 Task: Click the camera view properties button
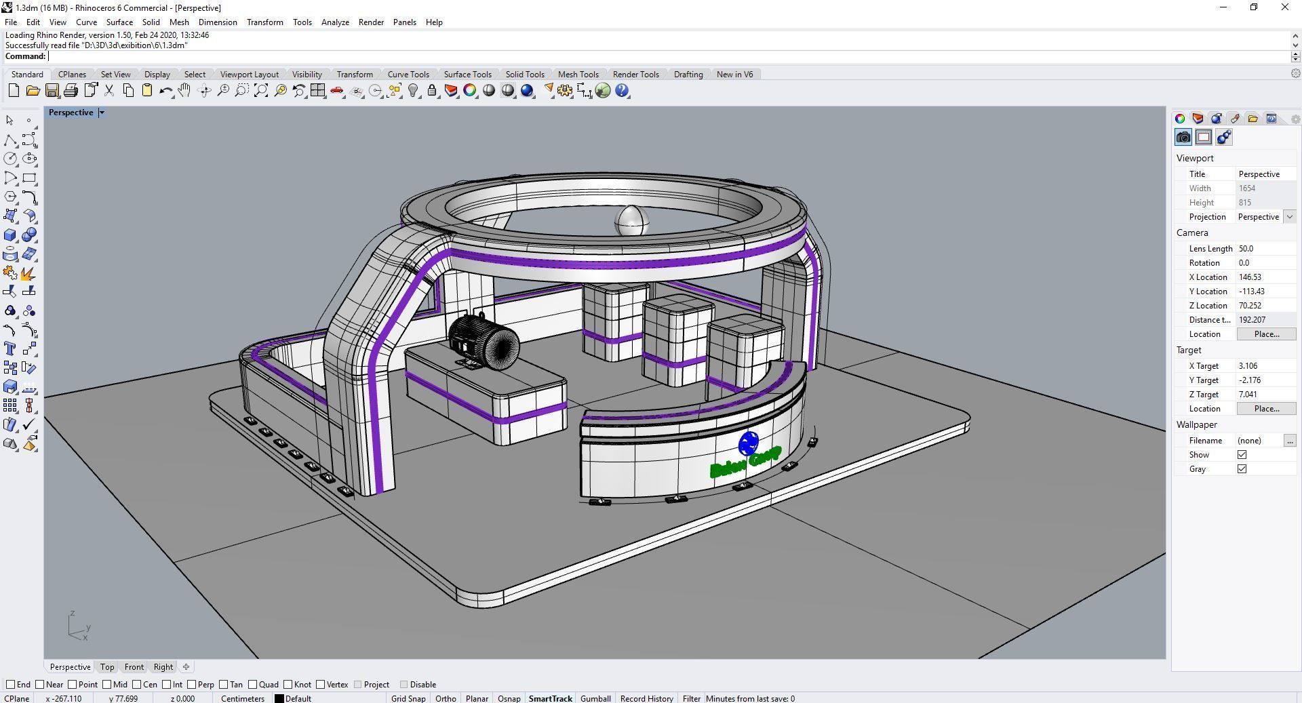point(1183,138)
